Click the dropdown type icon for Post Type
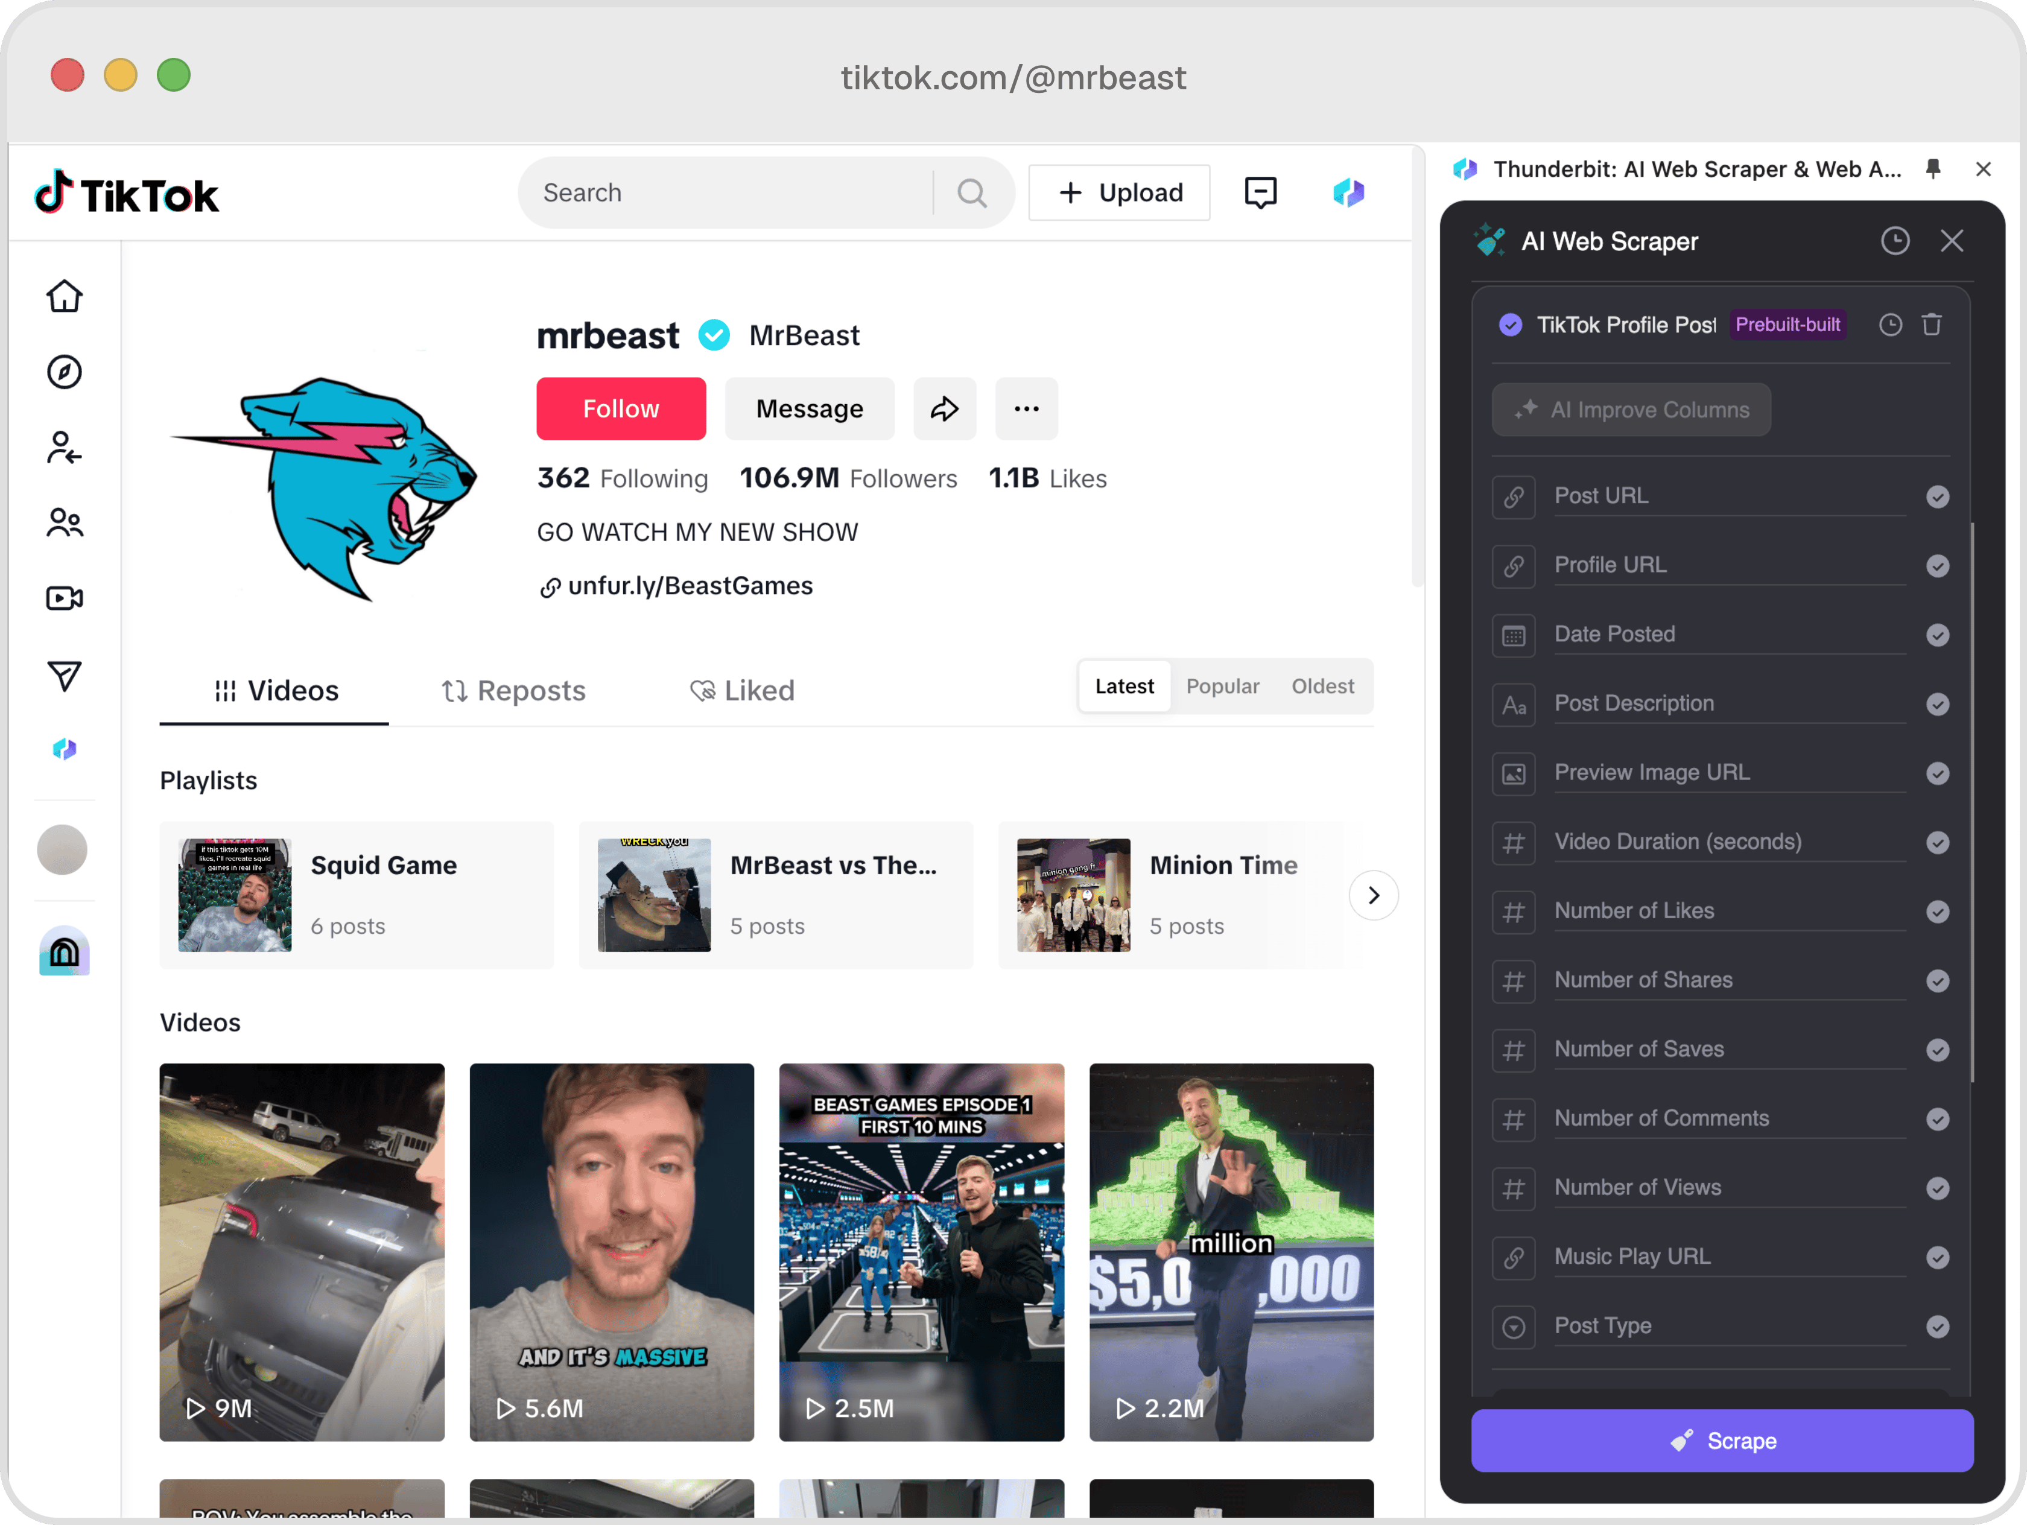The height and width of the screenshot is (1525, 2027). click(1514, 1326)
